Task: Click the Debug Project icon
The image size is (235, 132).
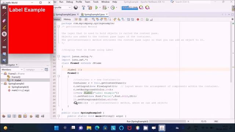Action: point(104,7)
